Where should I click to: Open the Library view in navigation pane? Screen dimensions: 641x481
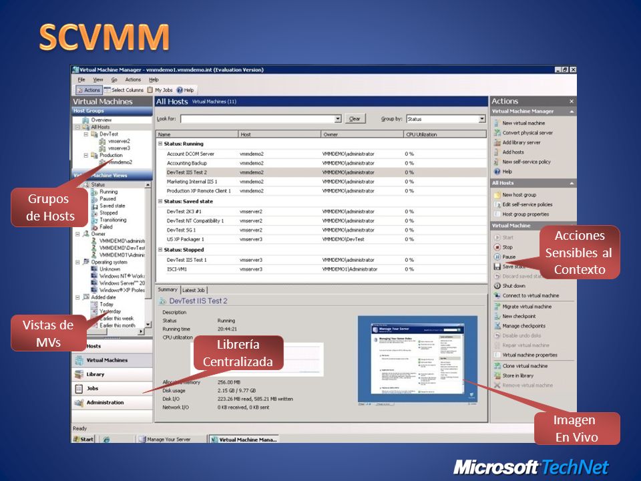112,374
